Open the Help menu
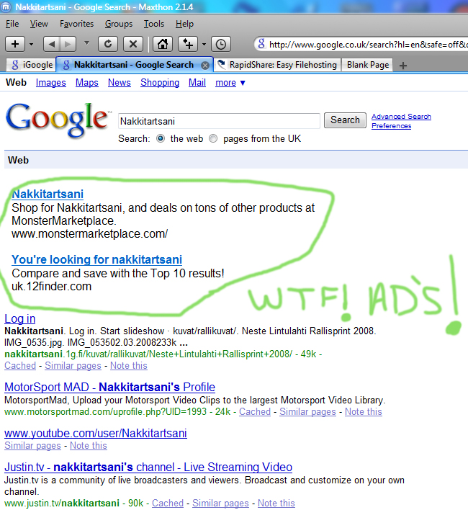Screen dimensions: 468x510 (184, 24)
